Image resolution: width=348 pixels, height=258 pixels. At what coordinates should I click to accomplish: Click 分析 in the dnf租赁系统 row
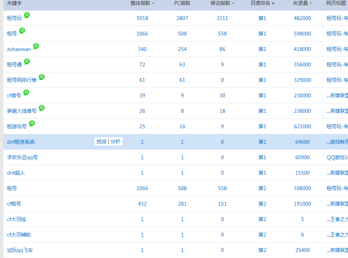point(115,142)
